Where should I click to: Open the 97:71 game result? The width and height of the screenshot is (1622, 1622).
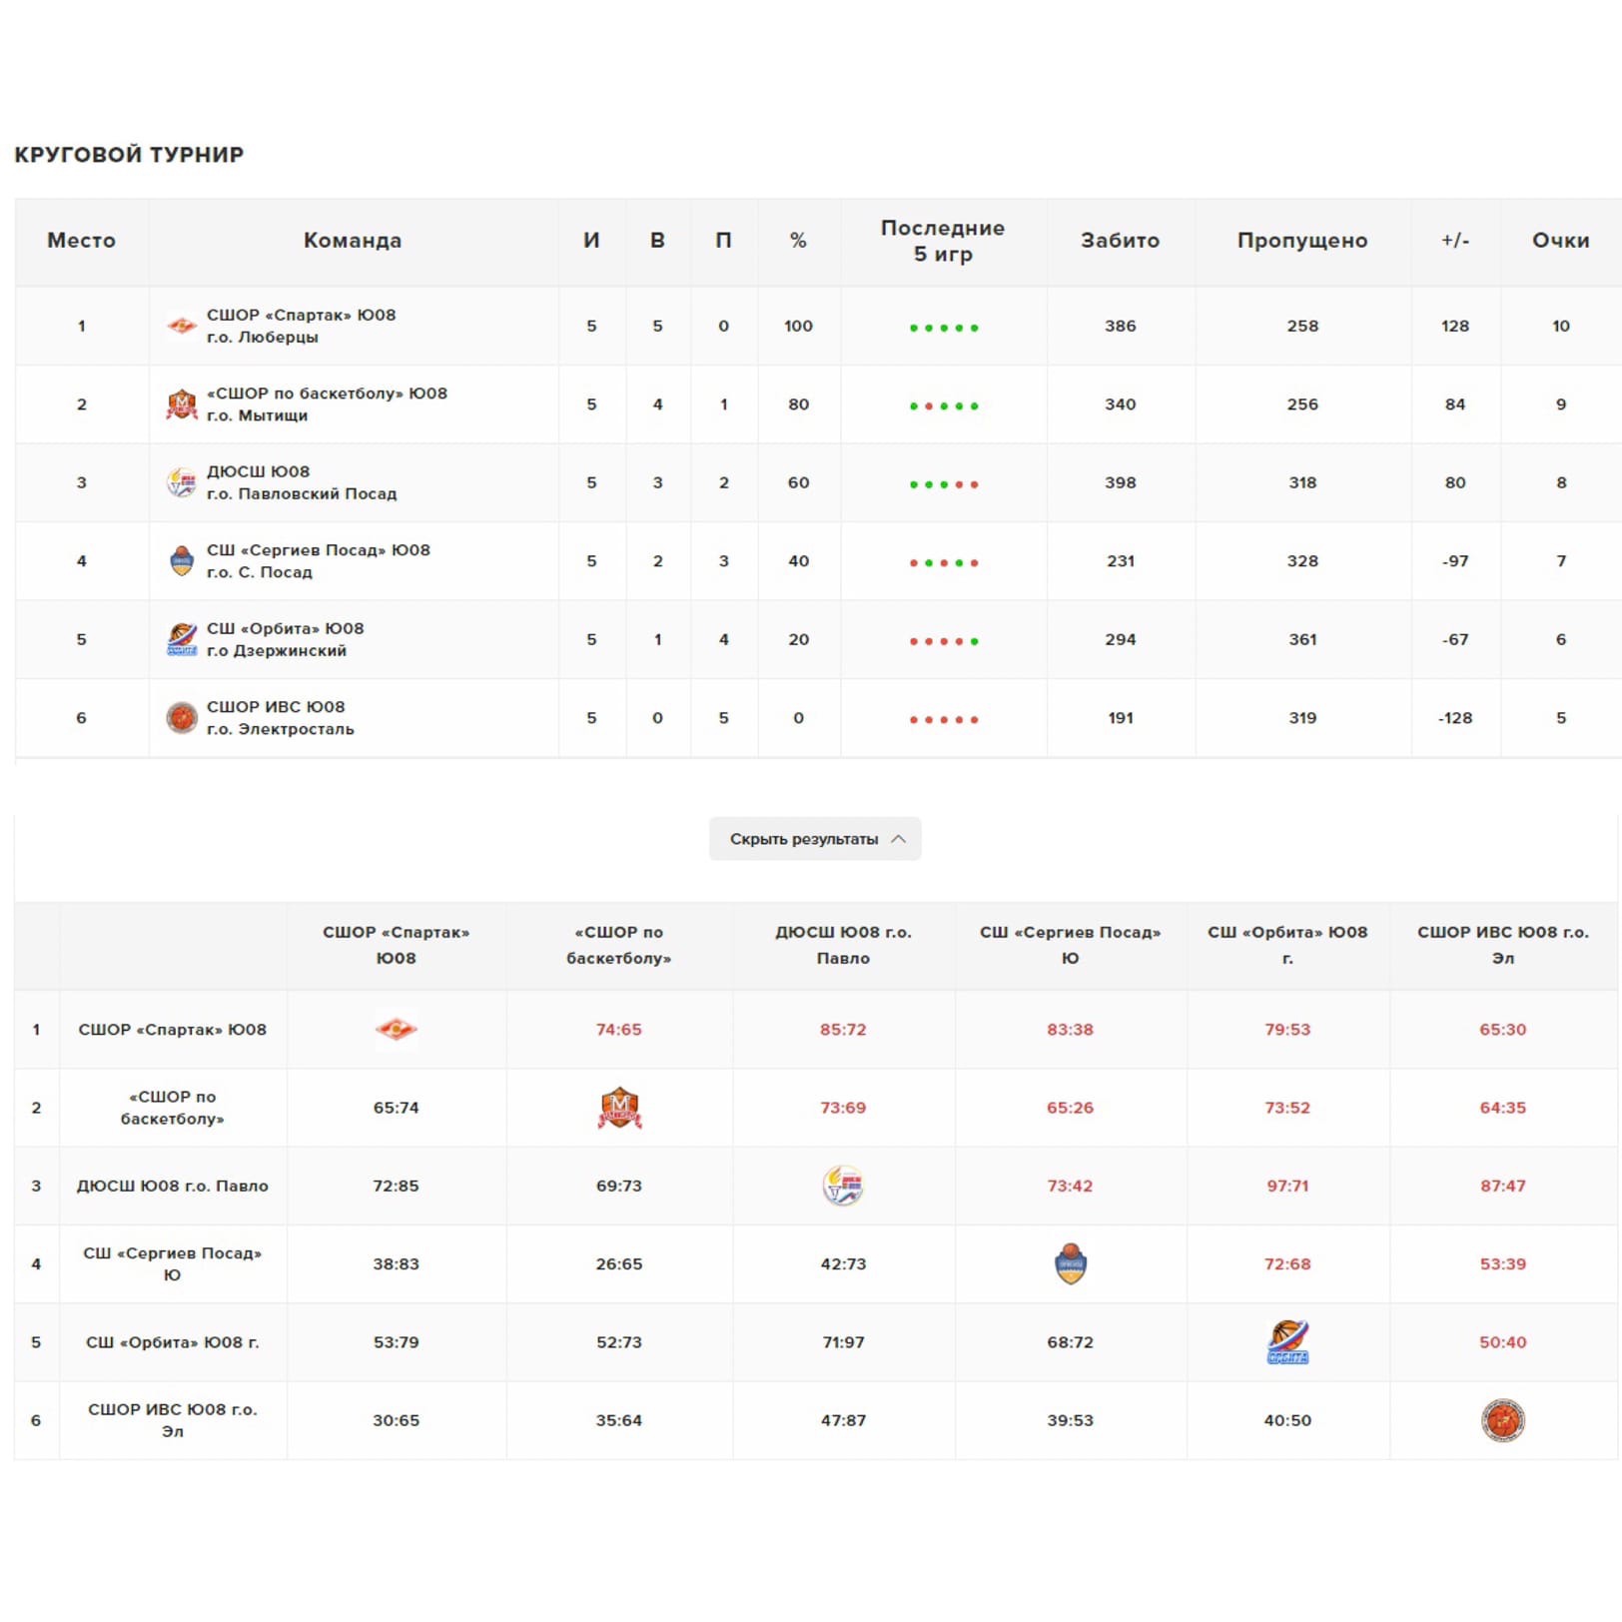click(1287, 1186)
